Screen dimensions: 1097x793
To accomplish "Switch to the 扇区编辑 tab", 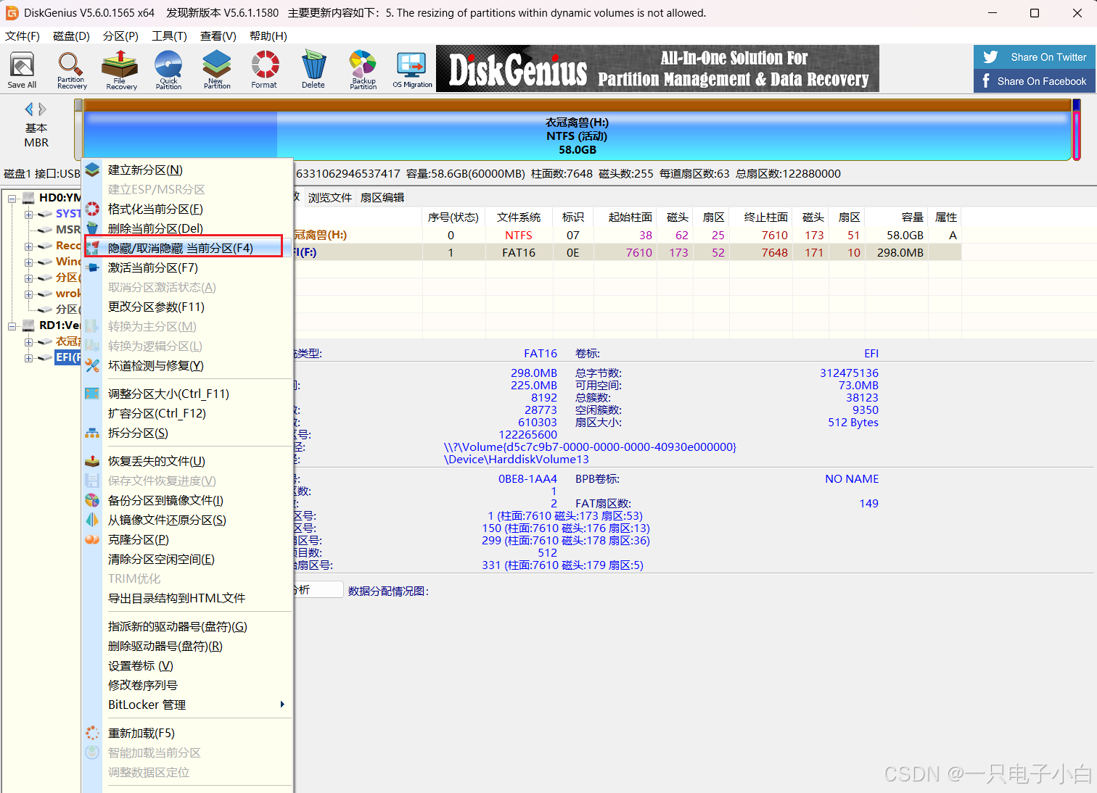I will tap(382, 197).
